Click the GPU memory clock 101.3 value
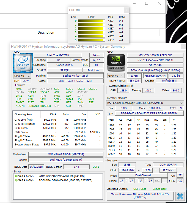The image size is (187, 203). [x=148, y=90]
